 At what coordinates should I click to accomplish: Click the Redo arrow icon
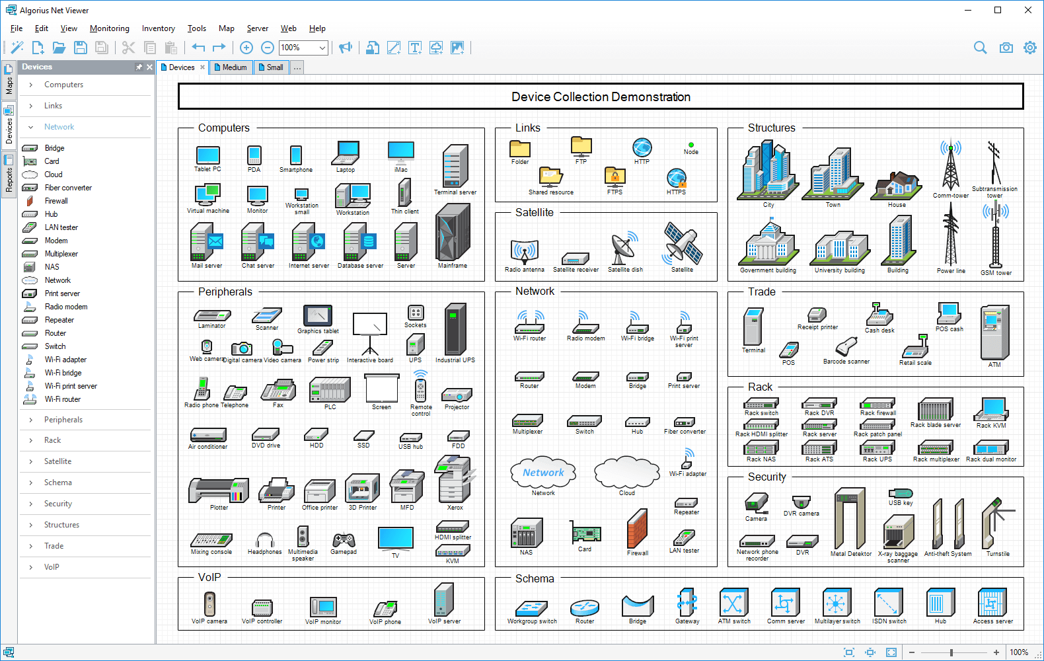coord(219,48)
